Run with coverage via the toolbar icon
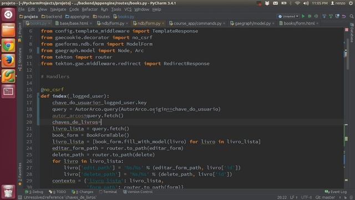 pyautogui.click(x=316, y=16)
